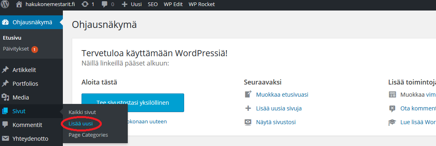Open Etusivu submenu item
The width and height of the screenshot is (436, 146).
tap(12, 38)
